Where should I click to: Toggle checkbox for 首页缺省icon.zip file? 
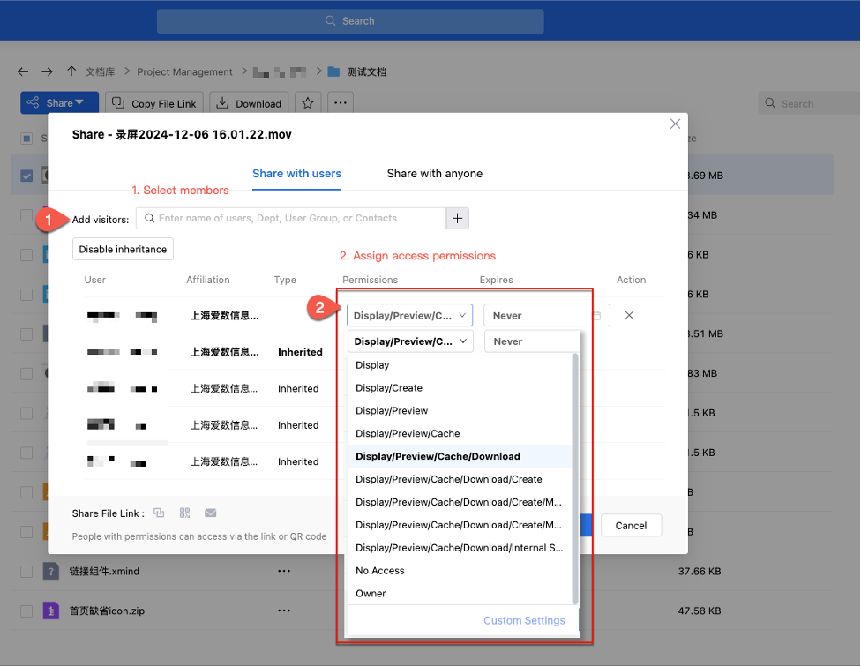(26, 611)
